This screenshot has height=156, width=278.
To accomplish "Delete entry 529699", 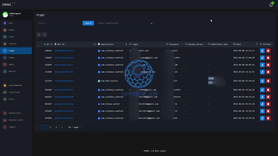I will click(268, 65).
